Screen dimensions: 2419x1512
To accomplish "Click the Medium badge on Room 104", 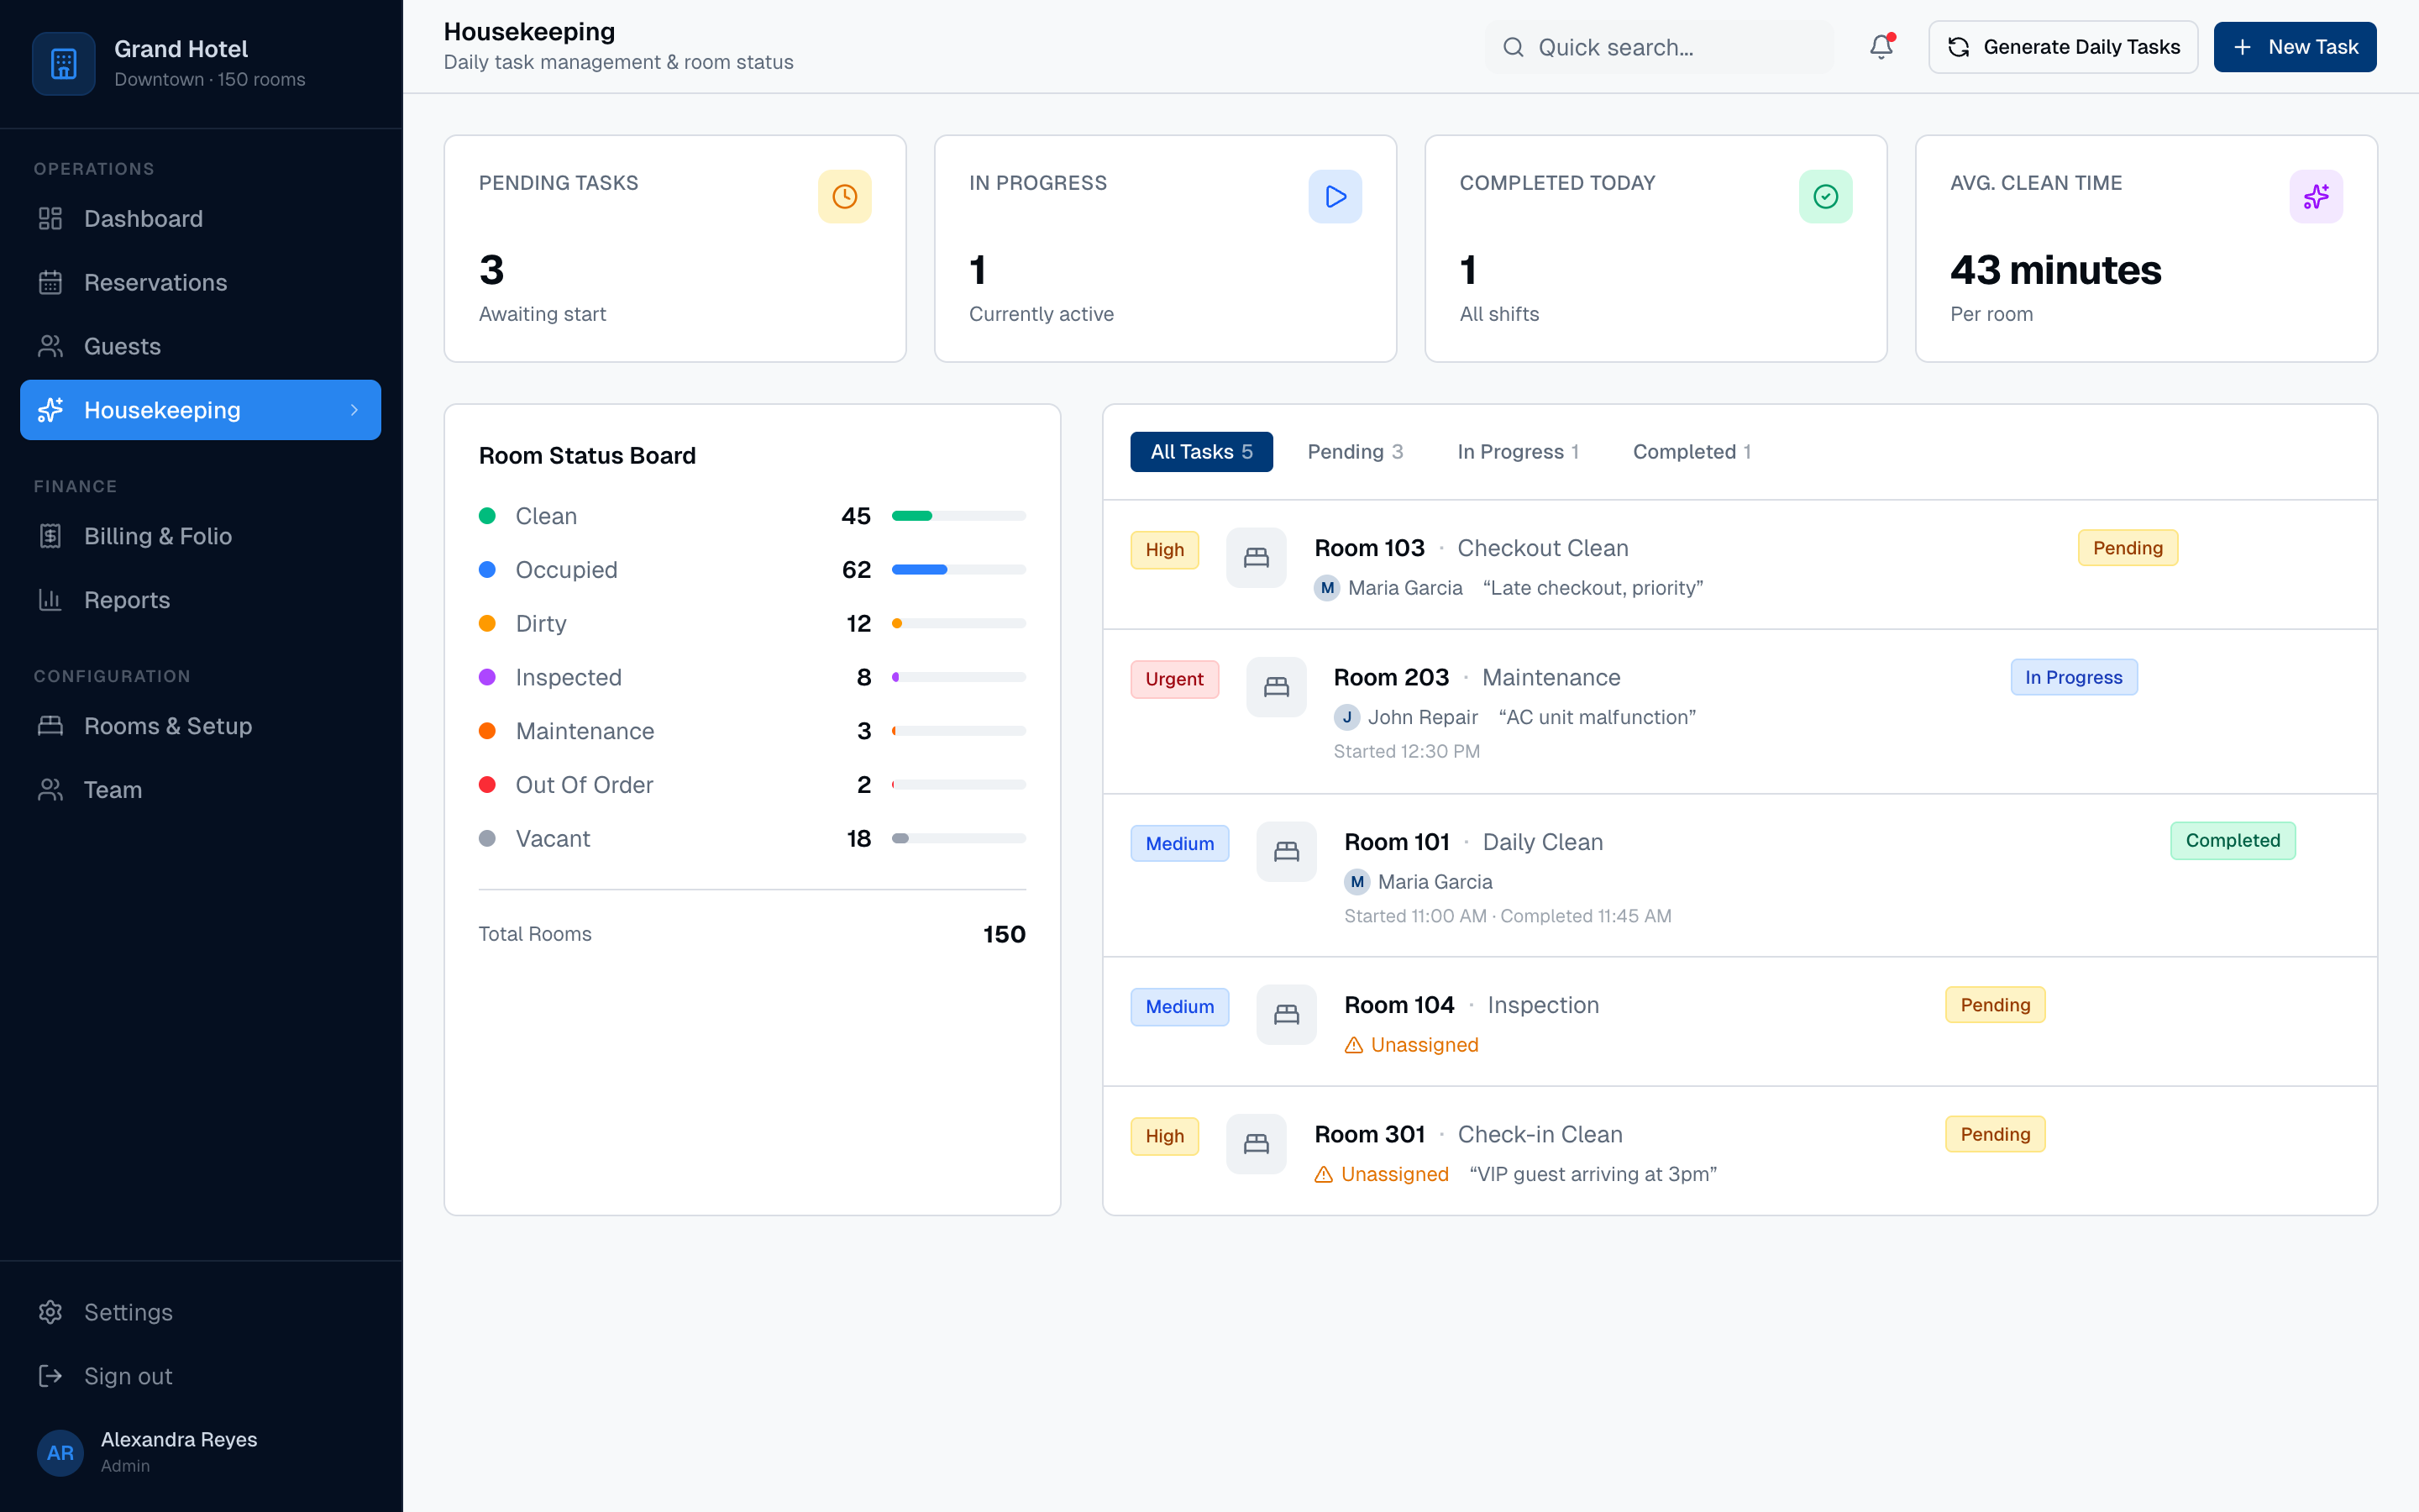I will 1179,1007.
